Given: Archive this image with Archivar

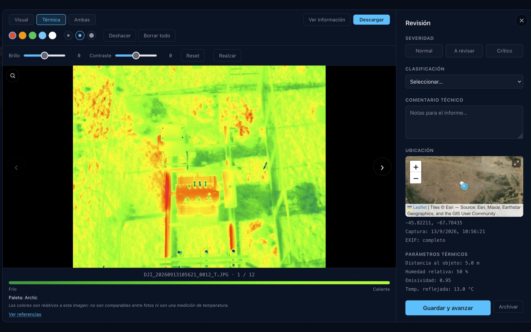Looking at the screenshot, I should pyautogui.click(x=508, y=307).
